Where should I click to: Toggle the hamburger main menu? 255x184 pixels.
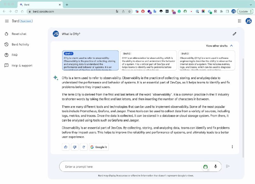coord(7,21)
